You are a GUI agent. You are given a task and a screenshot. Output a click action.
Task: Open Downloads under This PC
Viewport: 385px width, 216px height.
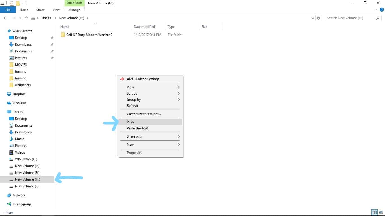[x=23, y=132]
